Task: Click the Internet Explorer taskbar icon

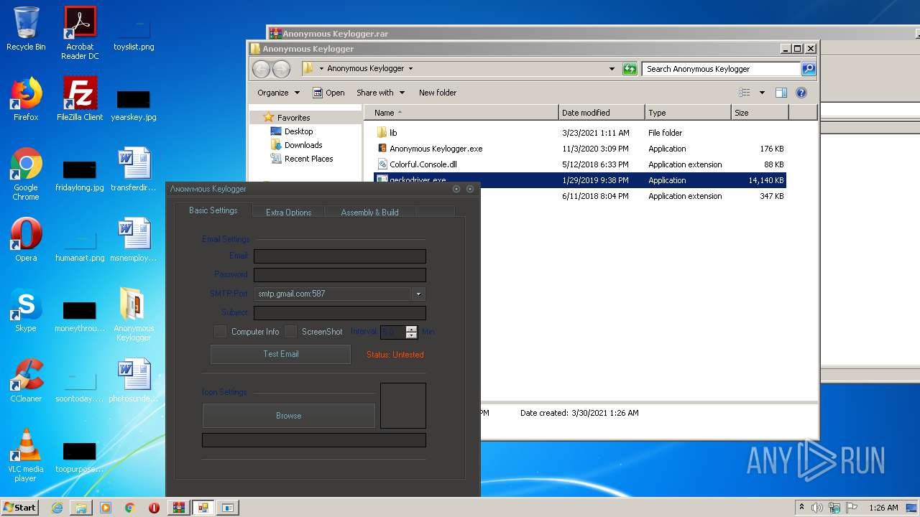Action: pyautogui.click(x=57, y=508)
